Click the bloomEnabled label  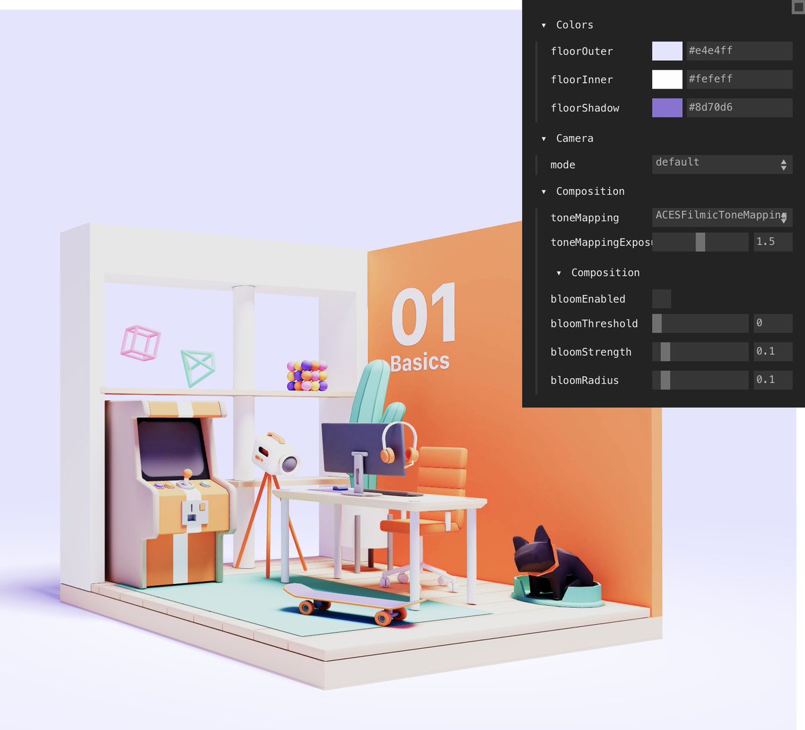tap(588, 299)
